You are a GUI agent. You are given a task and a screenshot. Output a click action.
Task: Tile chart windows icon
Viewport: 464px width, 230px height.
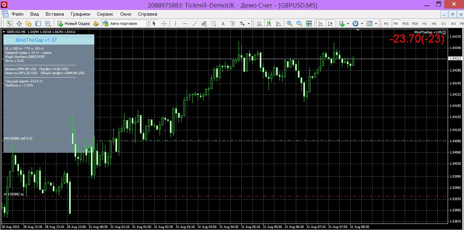click(x=309, y=23)
